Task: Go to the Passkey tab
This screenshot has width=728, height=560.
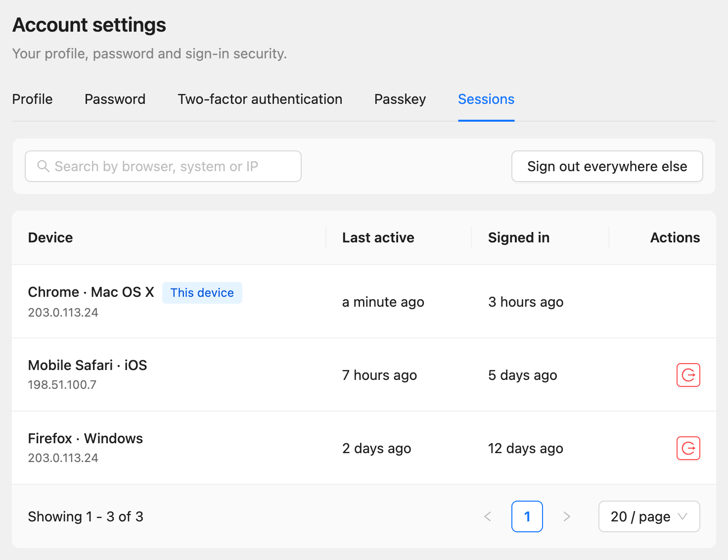Action: 400,99
